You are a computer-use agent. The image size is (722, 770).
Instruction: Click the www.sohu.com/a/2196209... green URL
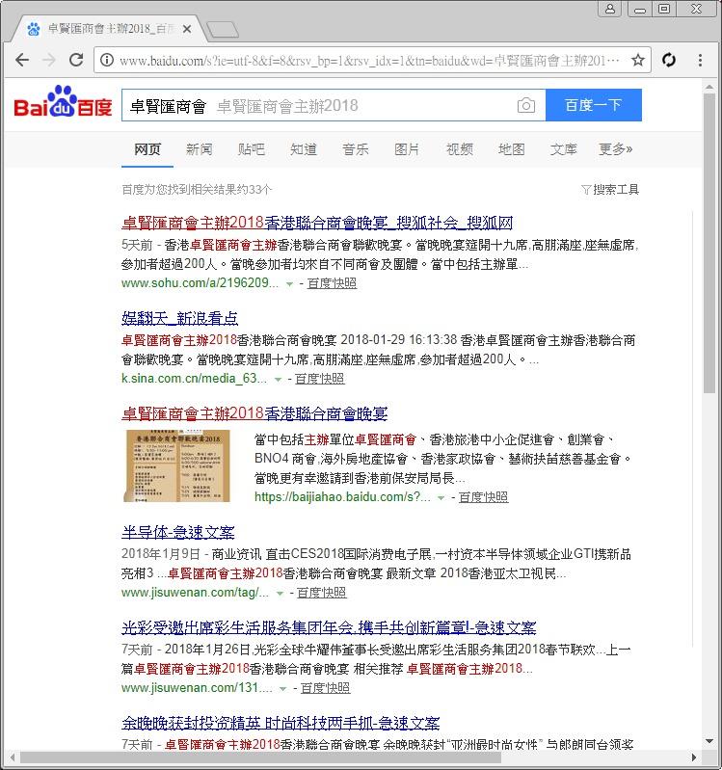tap(200, 283)
